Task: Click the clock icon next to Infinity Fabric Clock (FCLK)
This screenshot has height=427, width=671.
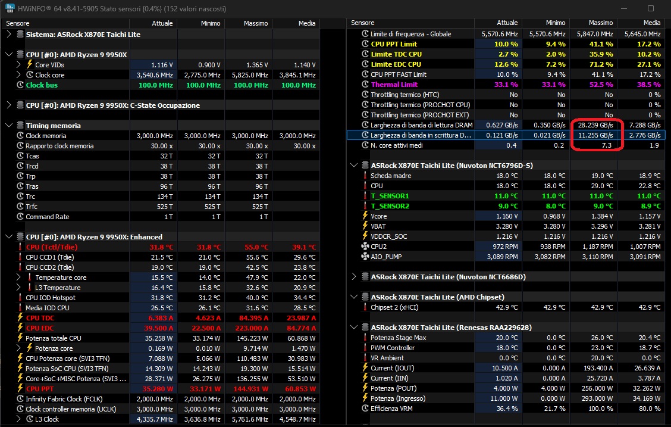Action: click(x=20, y=399)
